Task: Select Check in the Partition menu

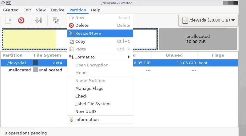Action: tap(100, 96)
